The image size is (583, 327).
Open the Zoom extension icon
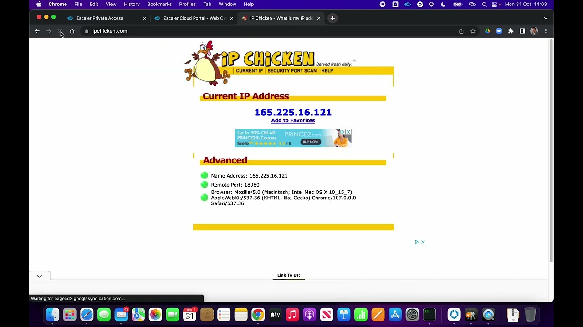click(x=499, y=31)
